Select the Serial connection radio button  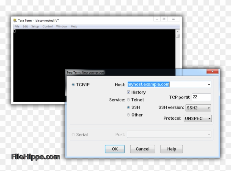pyautogui.click(x=73, y=134)
